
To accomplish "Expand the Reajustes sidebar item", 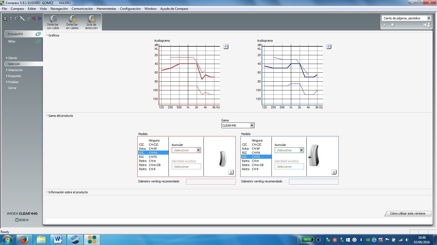I will pyautogui.click(x=7, y=76).
